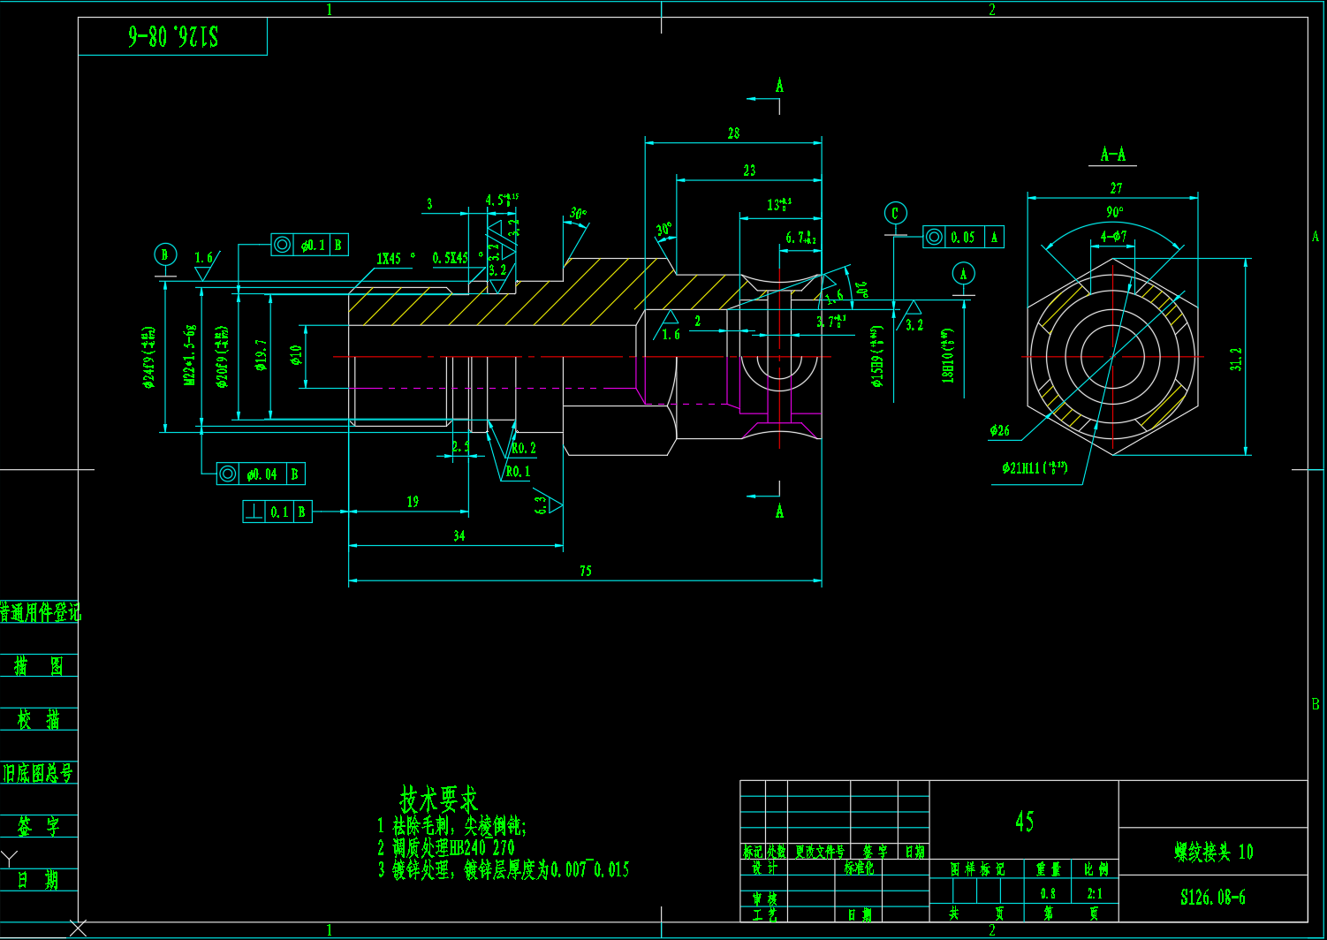Select the perpendicularity 0.1 B tolerance frame
1327x940 pixels.
[277, 510]
